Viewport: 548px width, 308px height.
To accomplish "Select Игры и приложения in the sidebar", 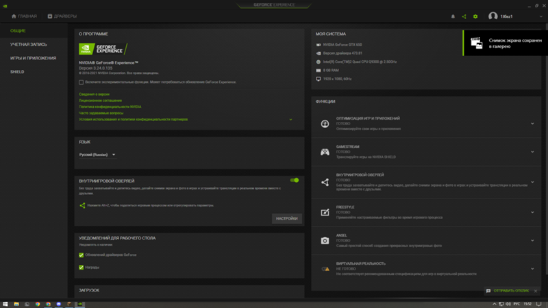I will (33, 58).
